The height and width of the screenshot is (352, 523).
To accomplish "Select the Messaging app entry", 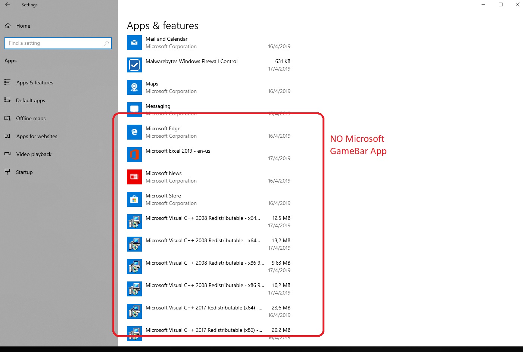I will pyautogui.click(x=209, y=110).
